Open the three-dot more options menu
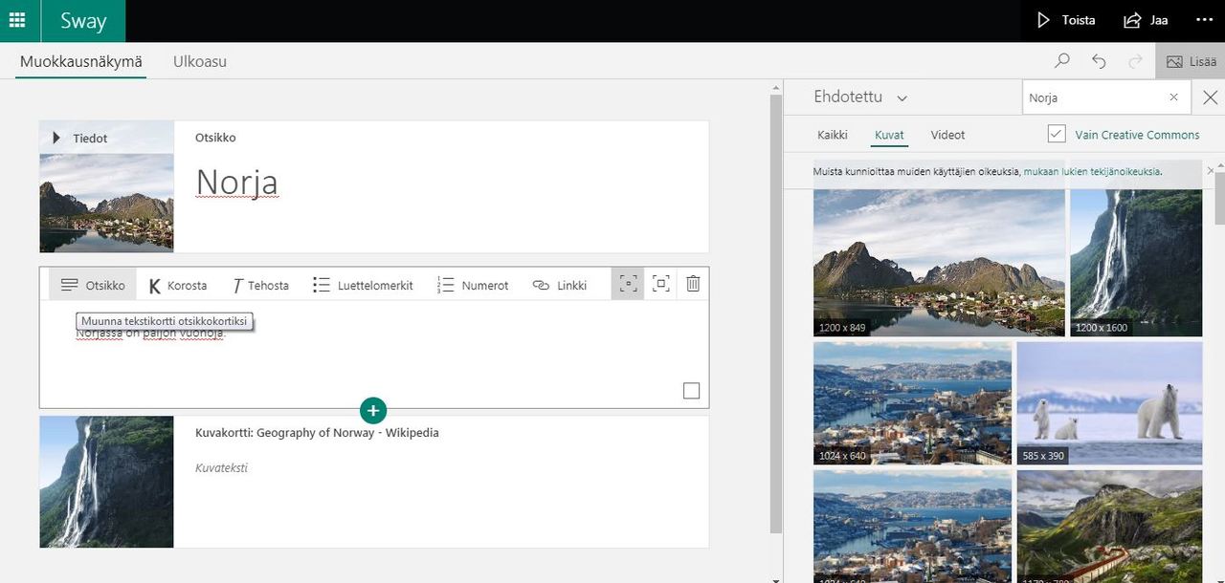The height and width of the screenshot is (583, 1225). click(1204, 20)
